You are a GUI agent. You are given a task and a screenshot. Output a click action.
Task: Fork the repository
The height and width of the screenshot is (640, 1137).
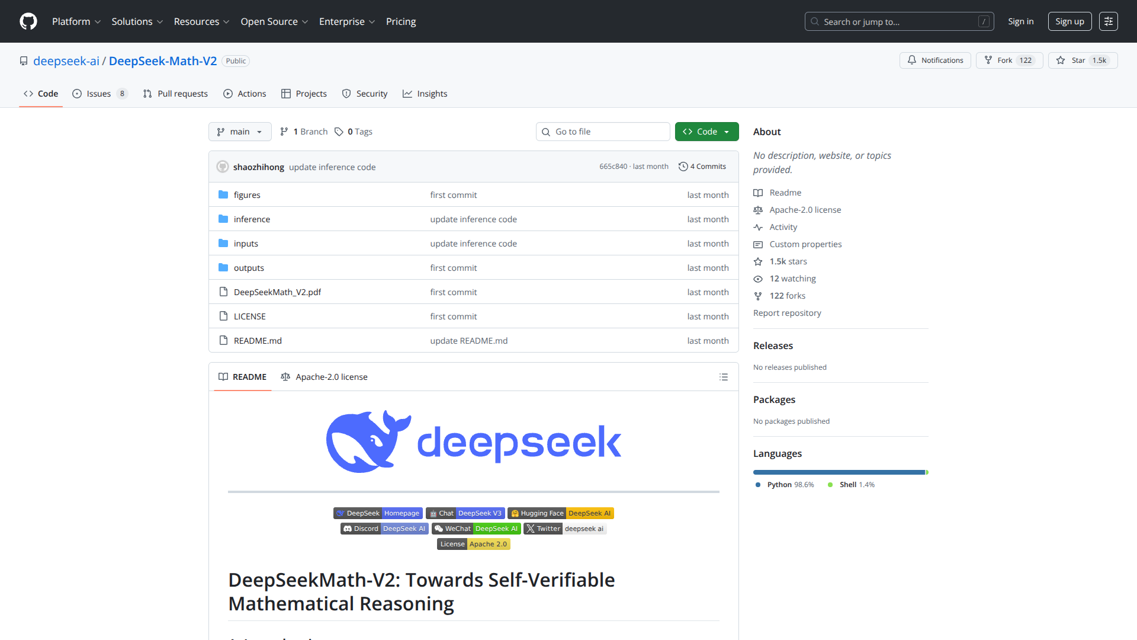click(x=1008, y=60)
